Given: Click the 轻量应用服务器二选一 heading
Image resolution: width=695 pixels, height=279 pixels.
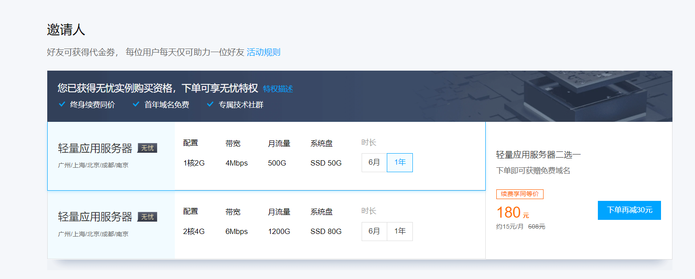Looking at the screenshot, I should pos(538,155).
